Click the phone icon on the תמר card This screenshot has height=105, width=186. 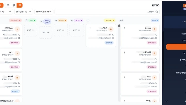click(113, 35)
